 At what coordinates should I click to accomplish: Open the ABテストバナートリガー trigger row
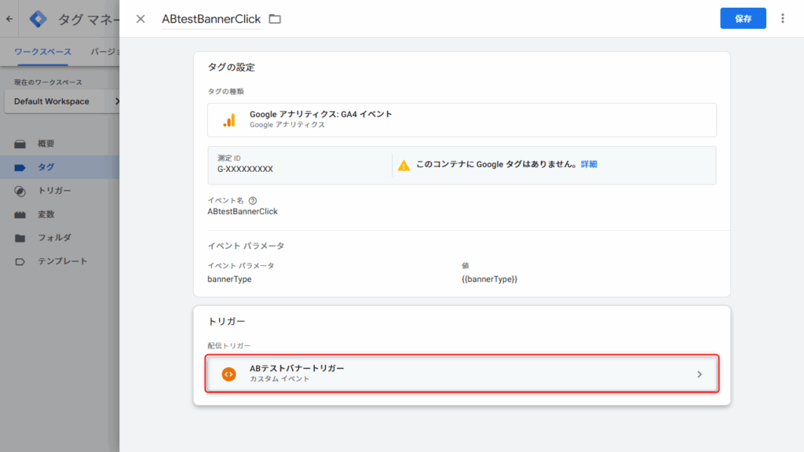(462, 374)
